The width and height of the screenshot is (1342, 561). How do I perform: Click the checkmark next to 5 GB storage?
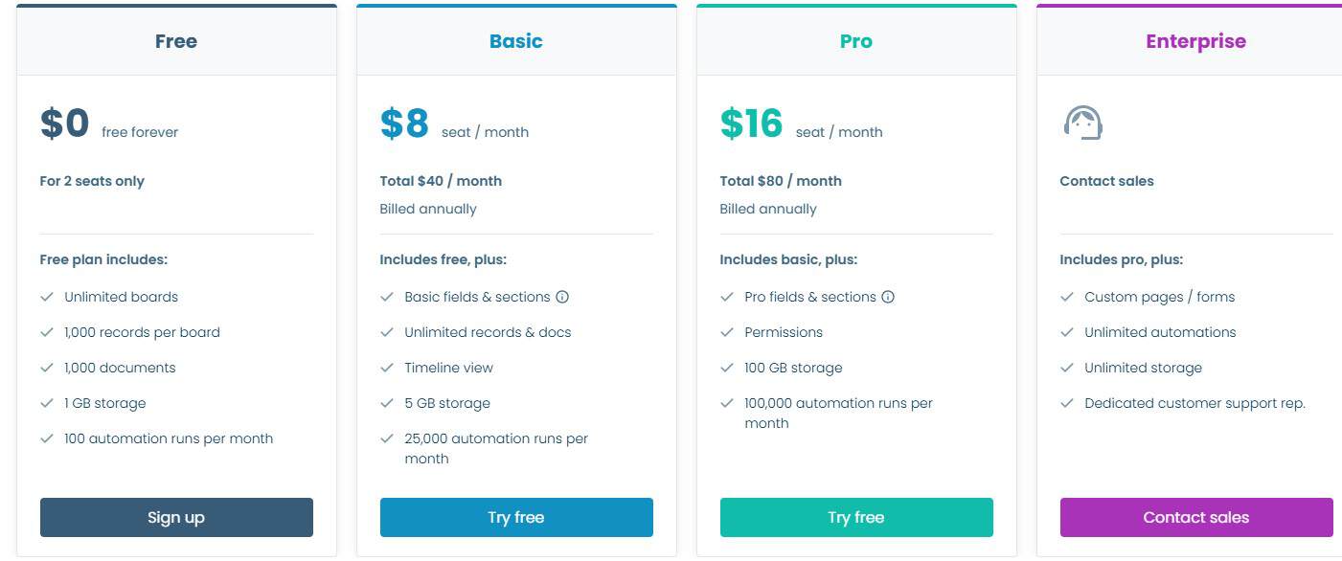[x=387, y=403]
